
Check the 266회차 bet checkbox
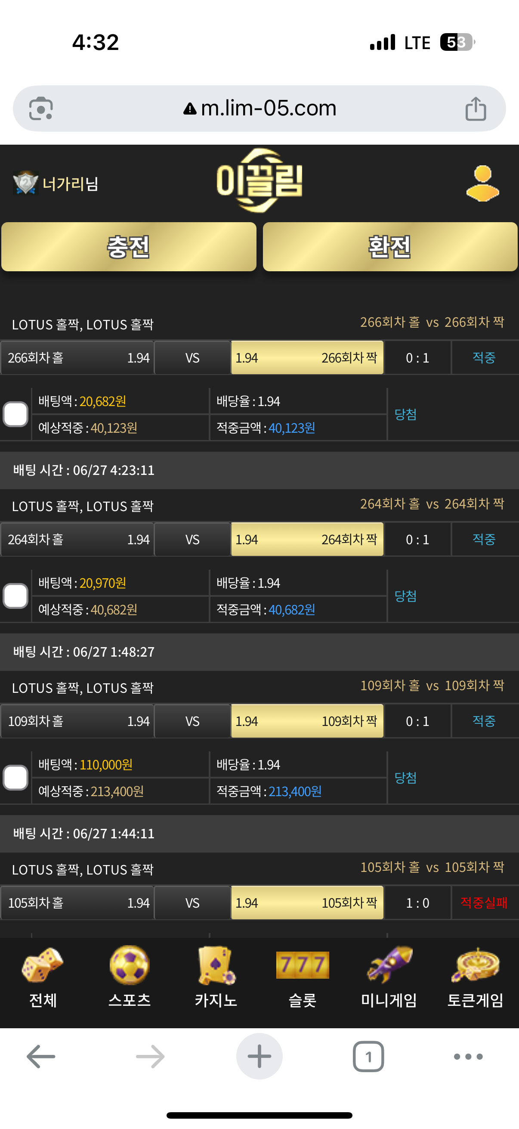[16, 414]
